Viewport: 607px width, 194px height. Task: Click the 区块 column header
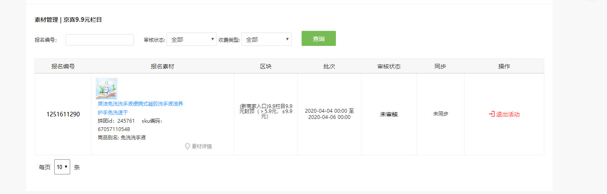pos(266,66)
